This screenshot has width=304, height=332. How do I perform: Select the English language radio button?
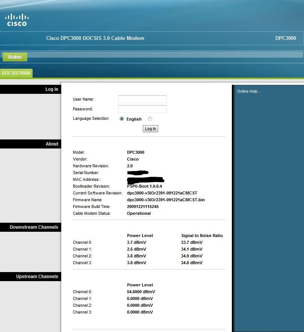click(122, 119)
